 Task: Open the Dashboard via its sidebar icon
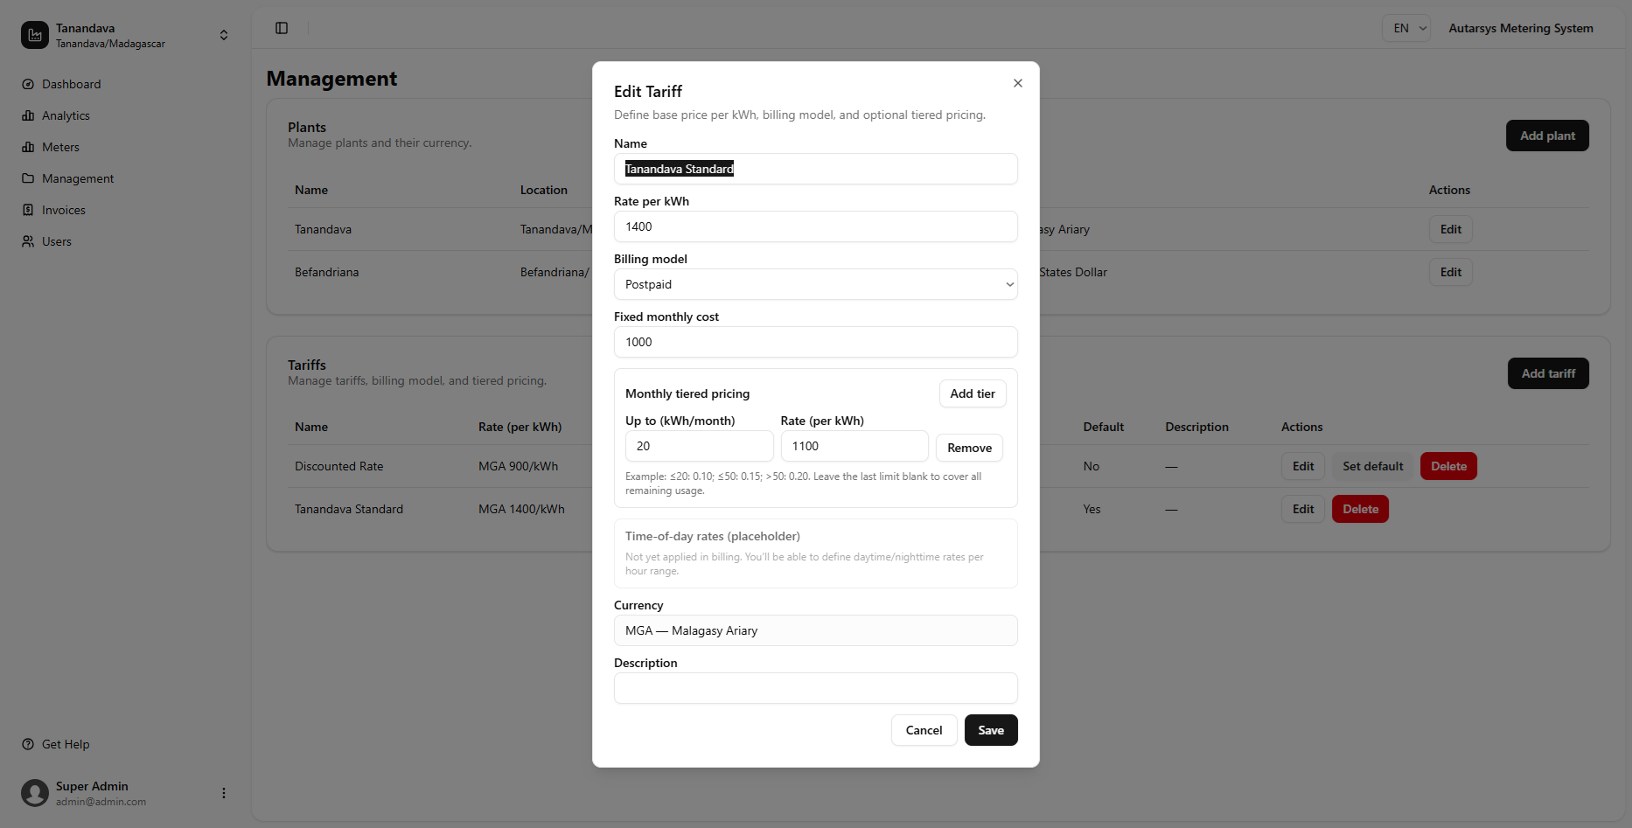[x=29, y=84]
